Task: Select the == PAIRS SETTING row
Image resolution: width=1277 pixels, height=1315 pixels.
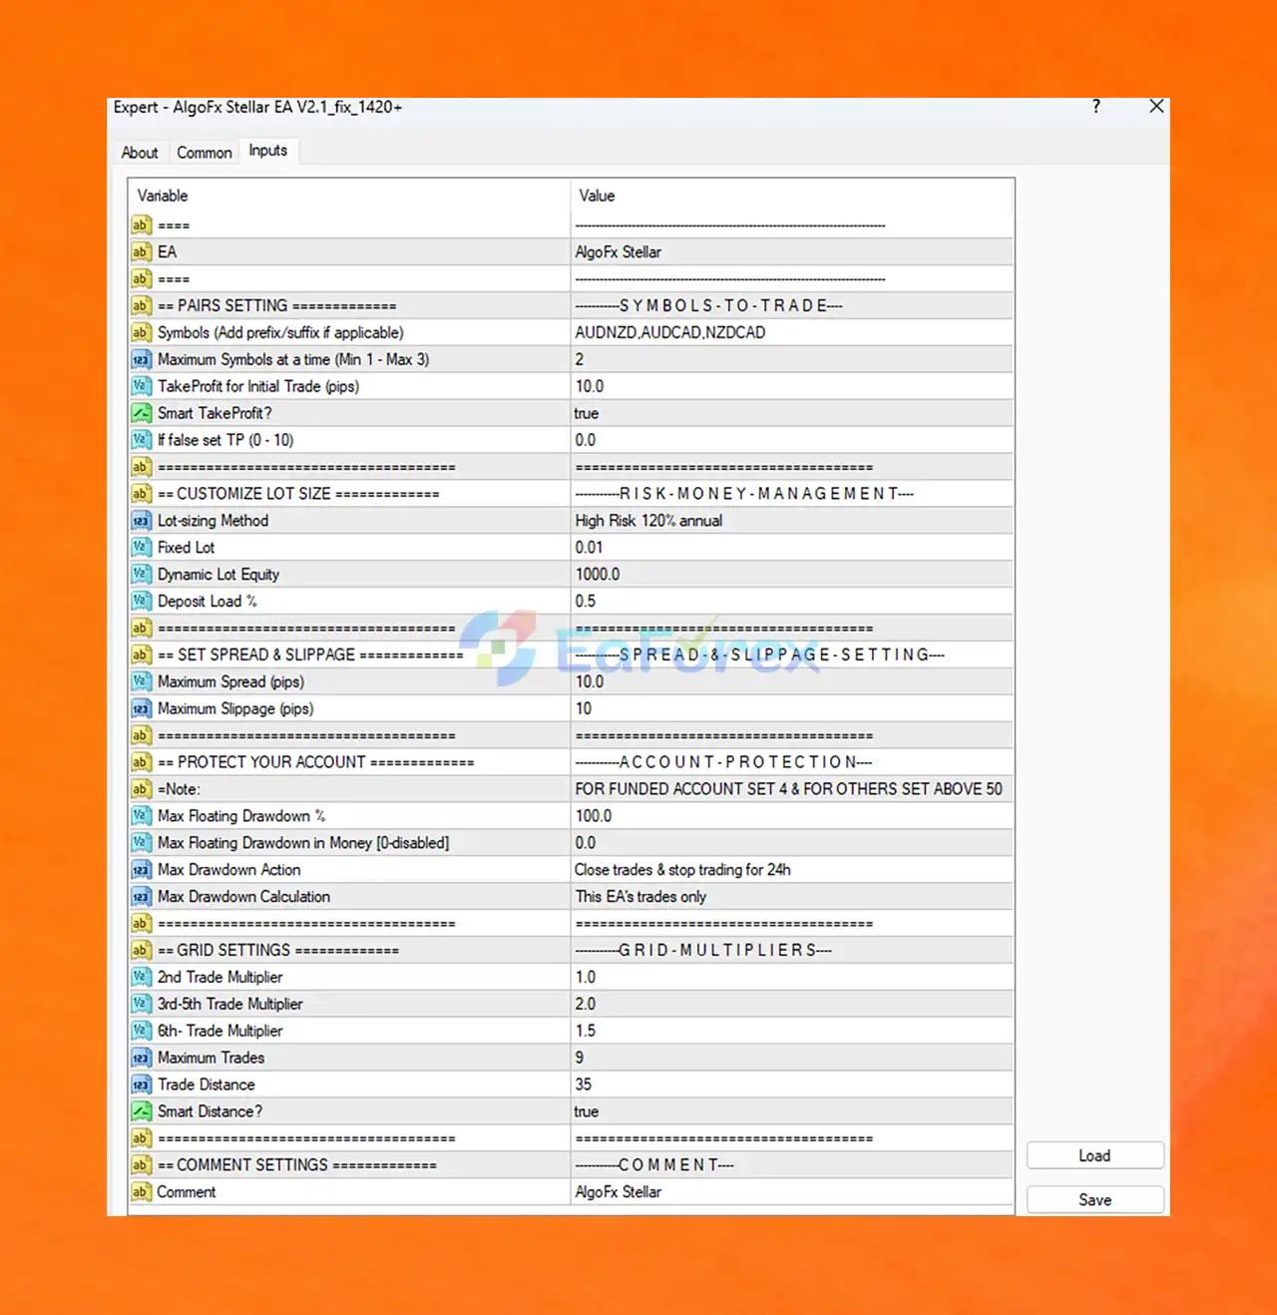Action: 571,306
